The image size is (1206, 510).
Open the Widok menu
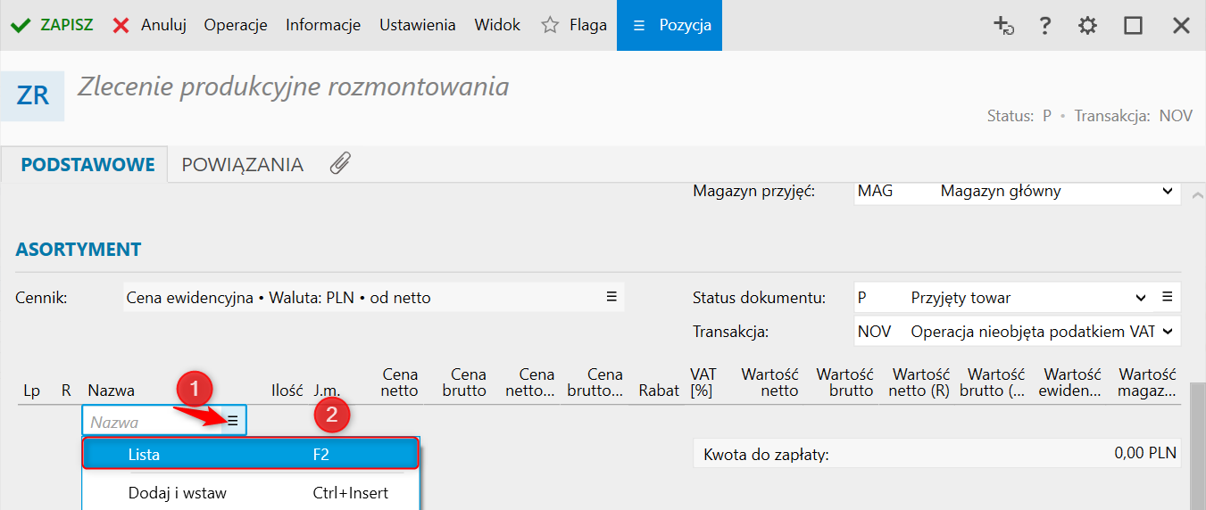pyautogui.click(x=497, y=26)
